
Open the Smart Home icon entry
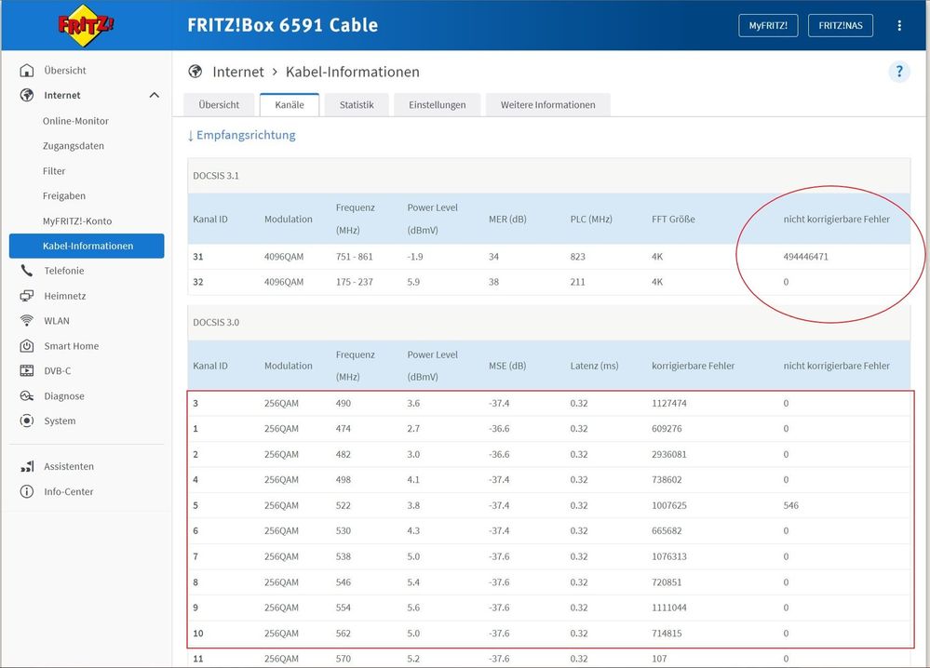[x=27, y=346]
